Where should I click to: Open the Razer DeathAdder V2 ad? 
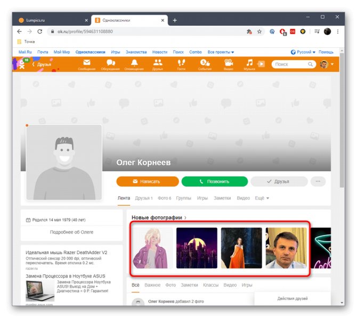[66, 253]
